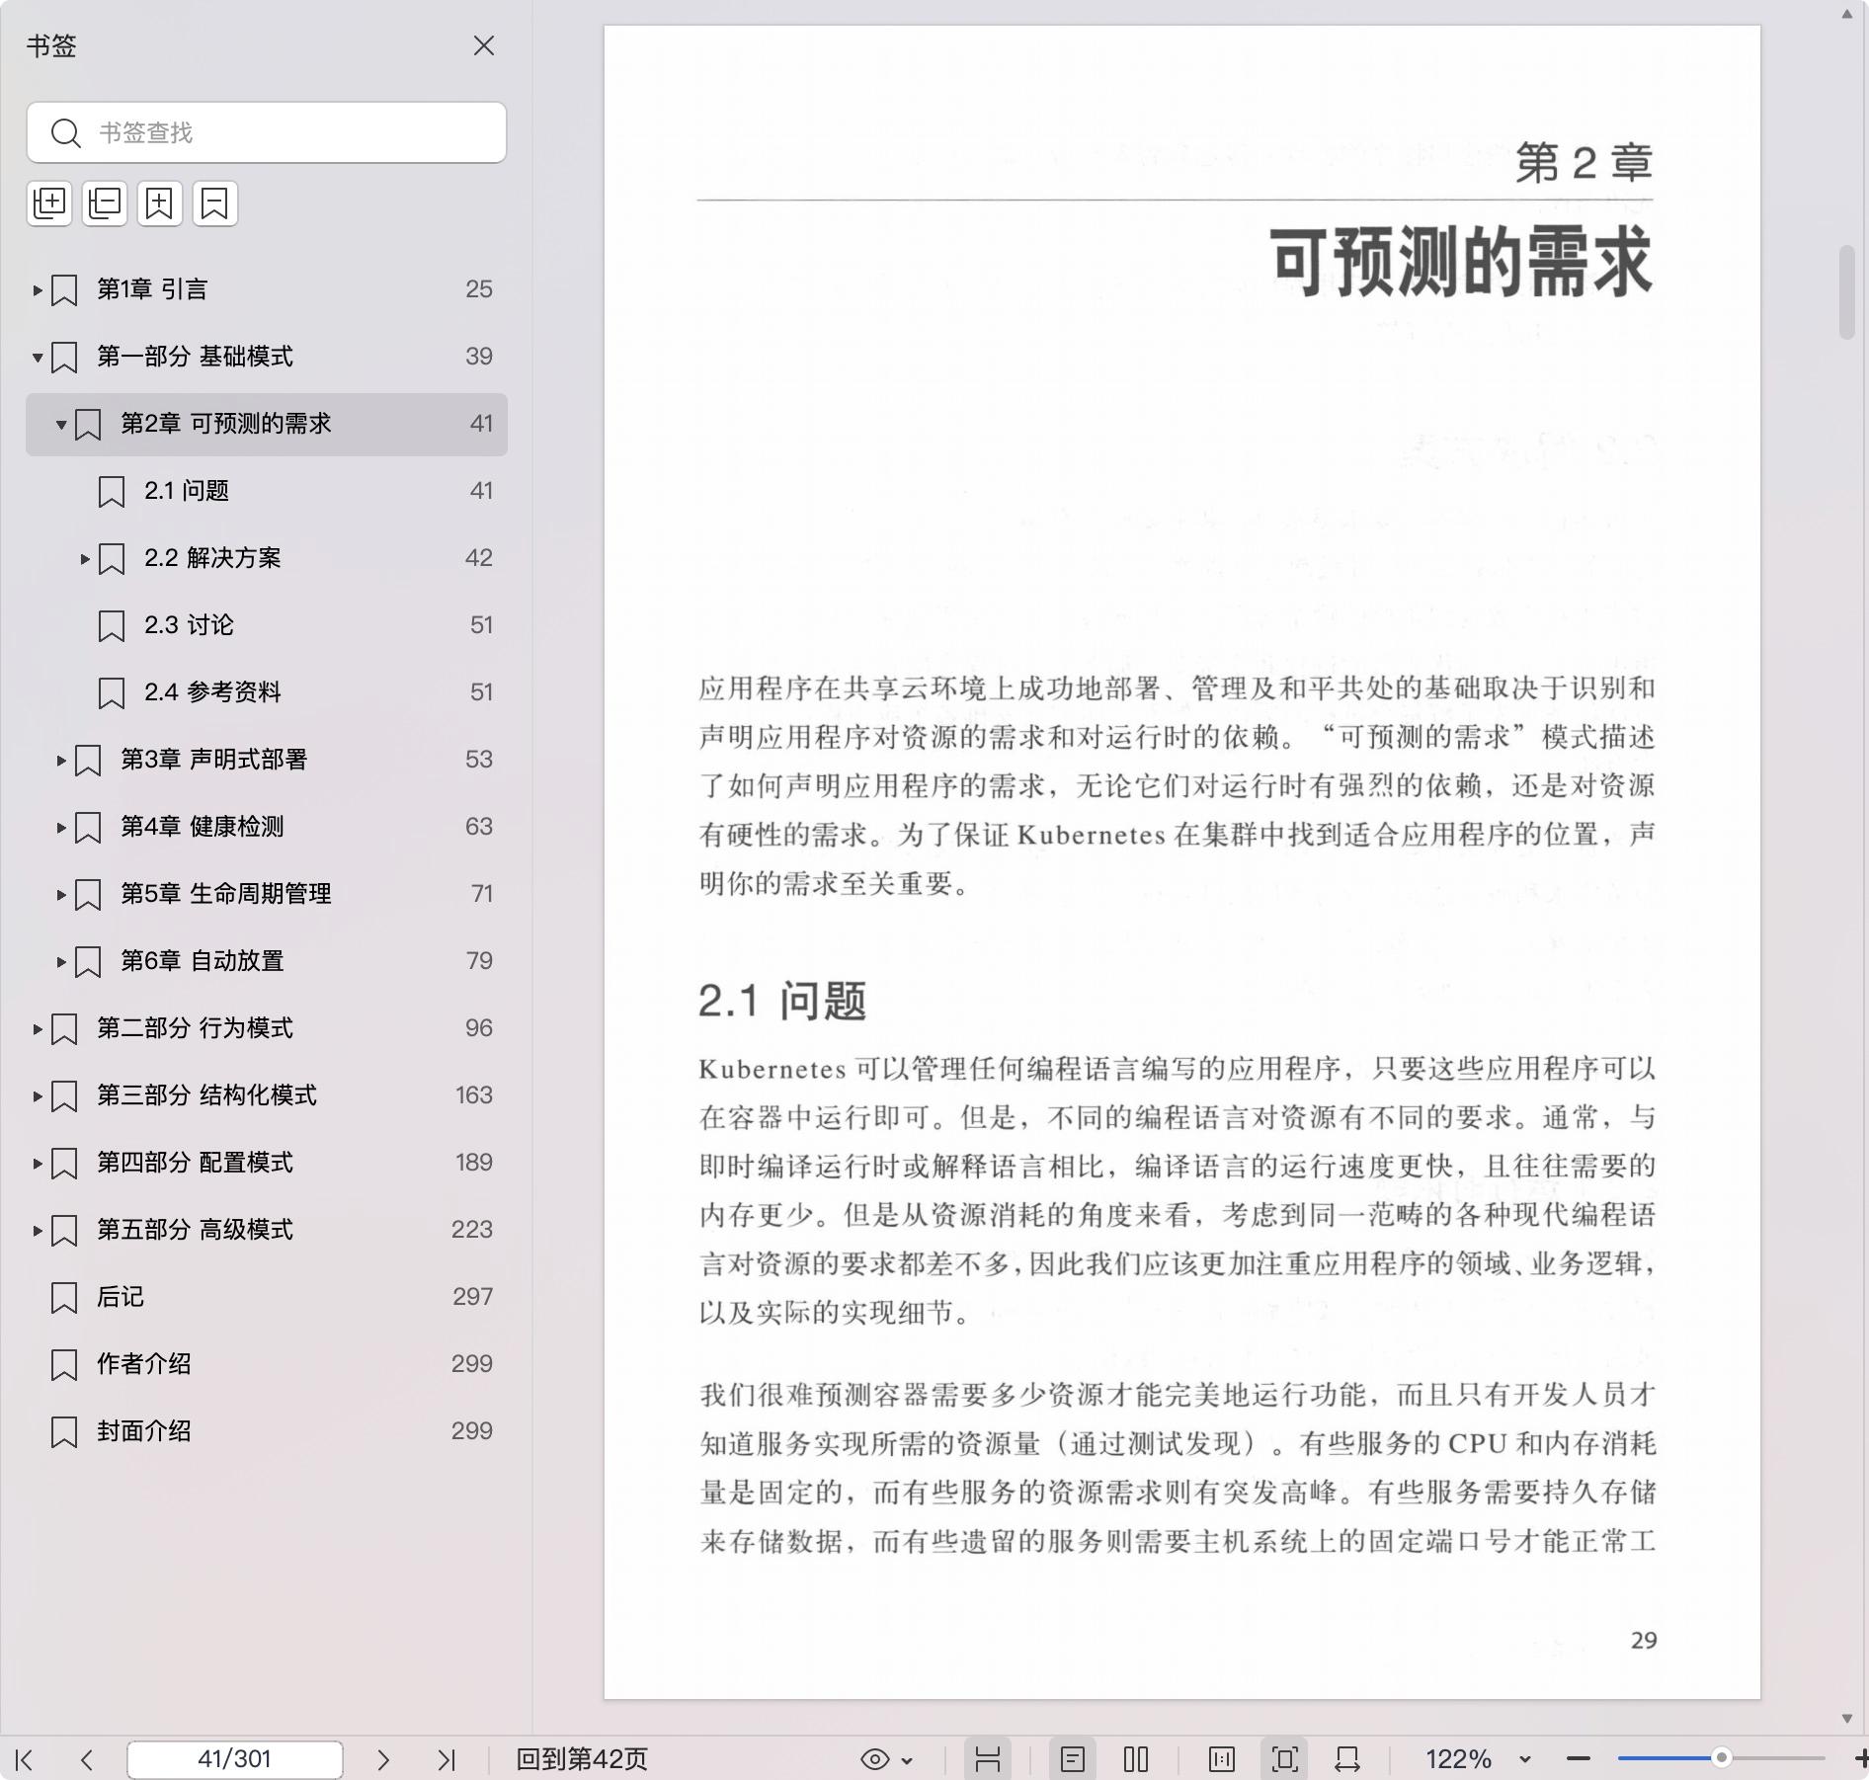This screenshot has height=1780, width=1869.
Task: Switch to two-page view layout
Action: pyautogui.click(x=1136, y=1759)
